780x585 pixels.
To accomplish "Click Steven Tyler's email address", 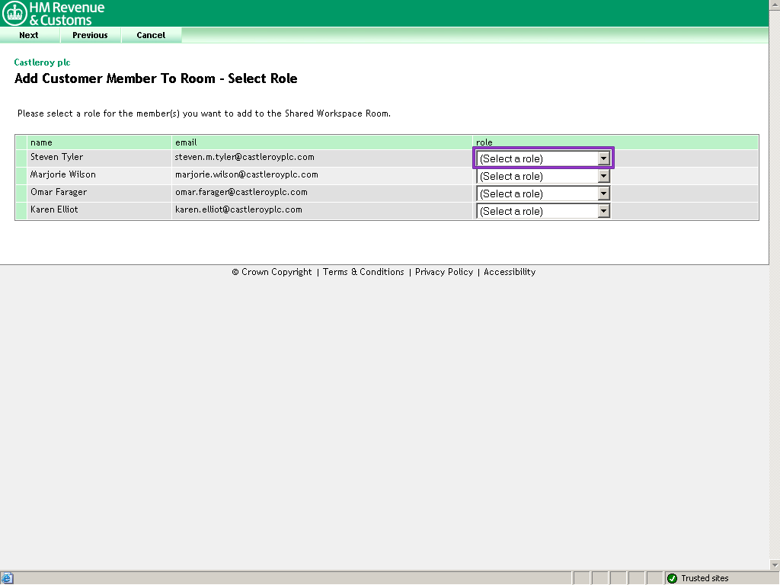I will click(244, 157).
